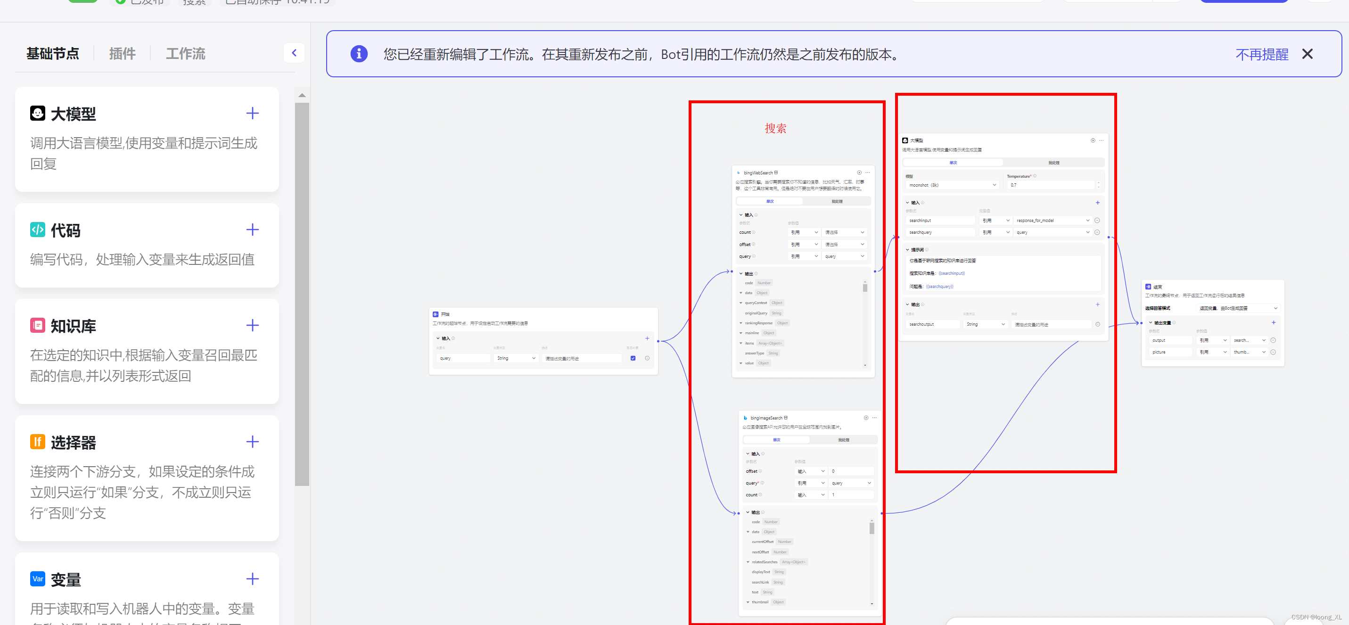Run the bingWebSearch node with its play icon
Screen dimensions: 1349x625
coord(859,173)
